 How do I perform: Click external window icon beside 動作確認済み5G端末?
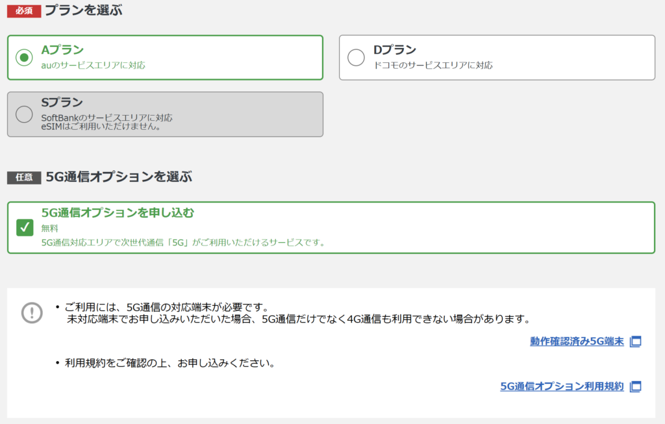click(x=635, y=342)
